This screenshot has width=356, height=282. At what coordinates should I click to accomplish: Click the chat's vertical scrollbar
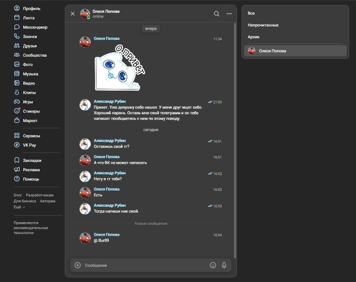235,139
